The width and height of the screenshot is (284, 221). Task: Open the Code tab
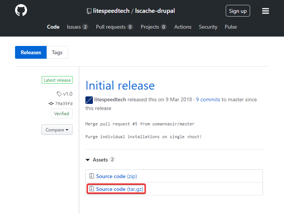pyautogui.click(x=53, y=27)
